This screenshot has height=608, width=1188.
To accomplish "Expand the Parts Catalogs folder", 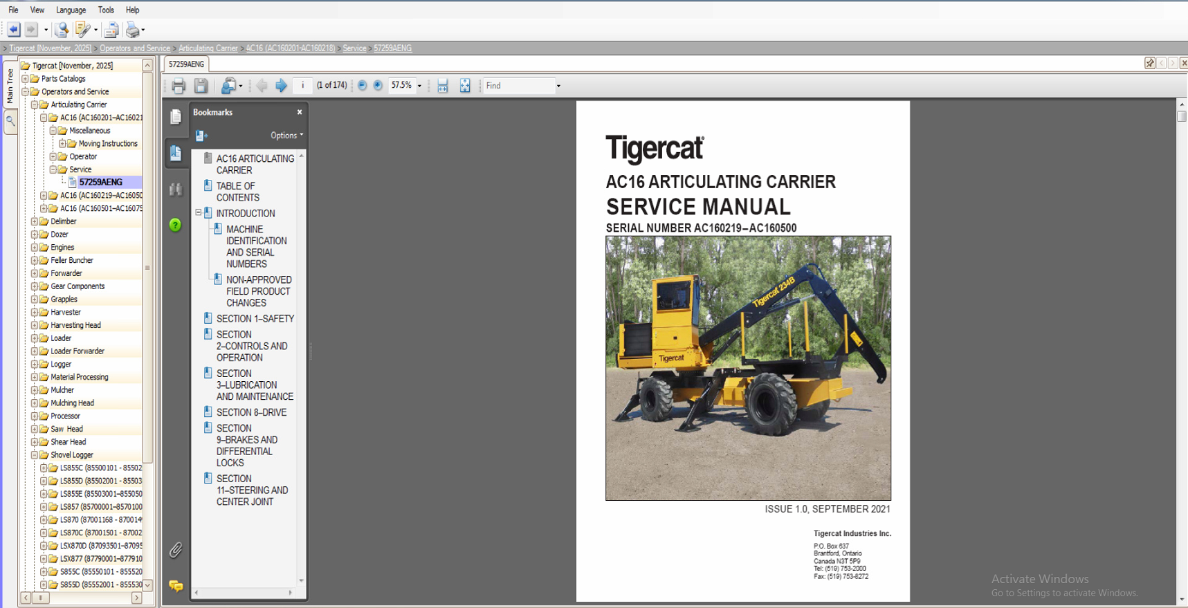I will point(25,79).
